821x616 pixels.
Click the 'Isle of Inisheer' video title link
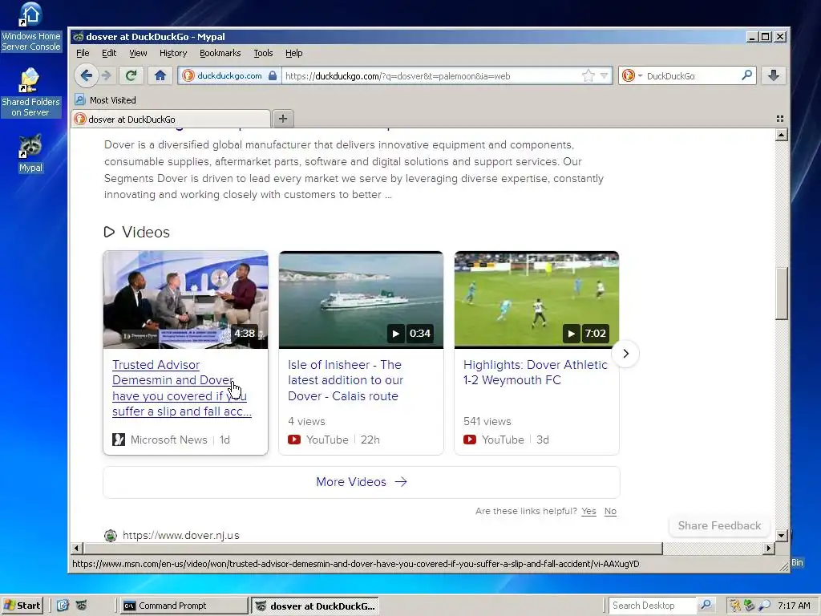[x=346, y=380]
